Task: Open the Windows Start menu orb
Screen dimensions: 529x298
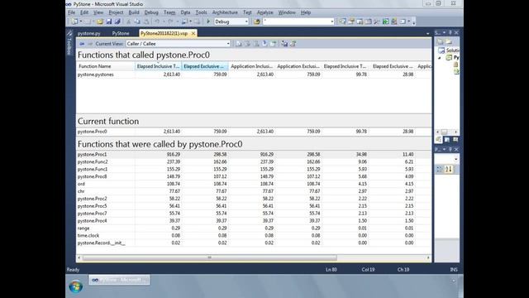Action: (75, 286)
